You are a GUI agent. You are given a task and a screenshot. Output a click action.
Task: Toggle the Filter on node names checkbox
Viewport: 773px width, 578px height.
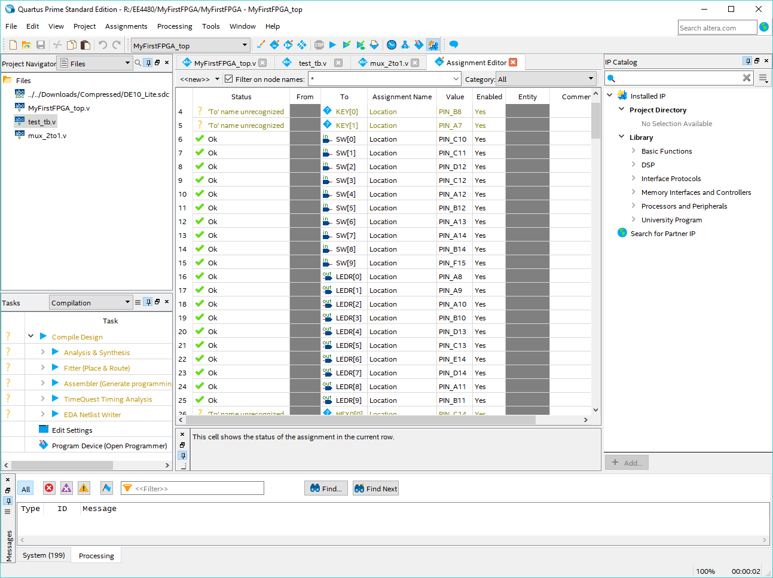pos(228,79)
